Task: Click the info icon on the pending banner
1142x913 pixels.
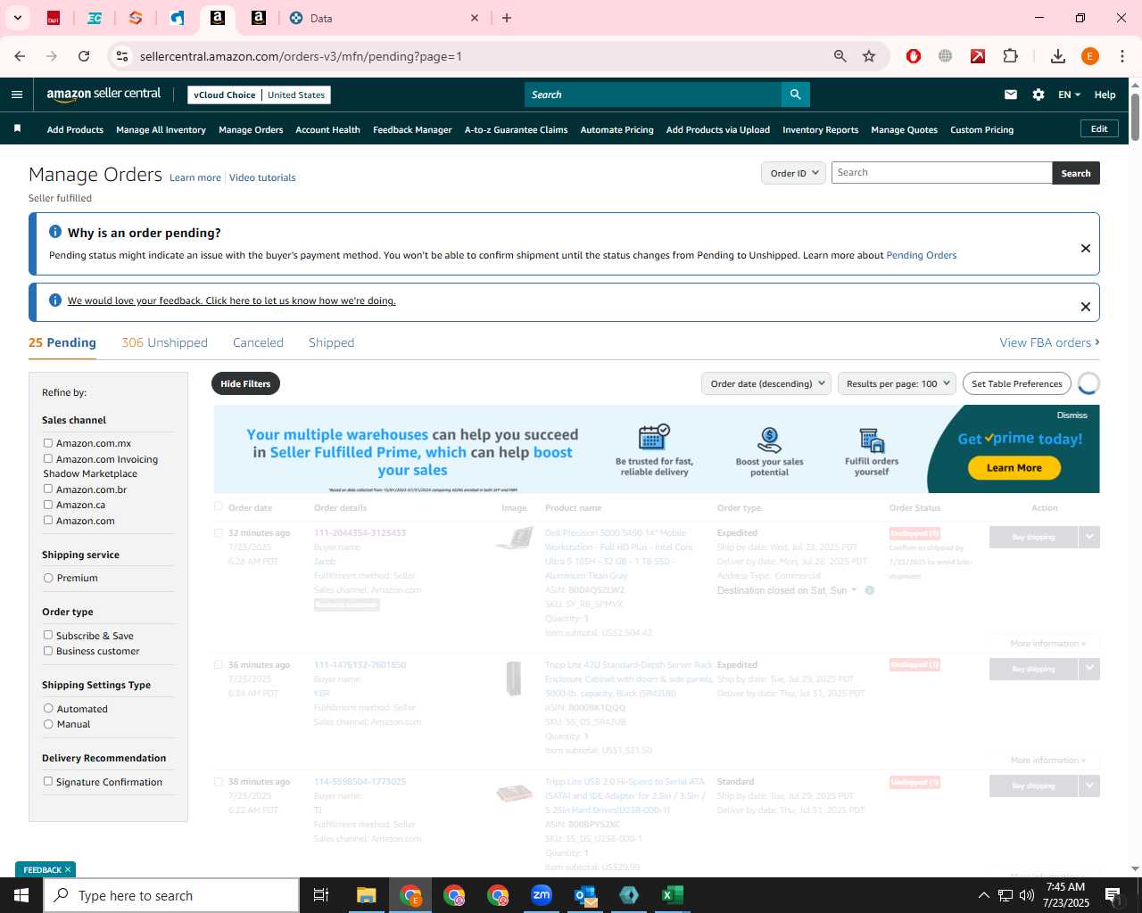Action: (x=55, y=232)
